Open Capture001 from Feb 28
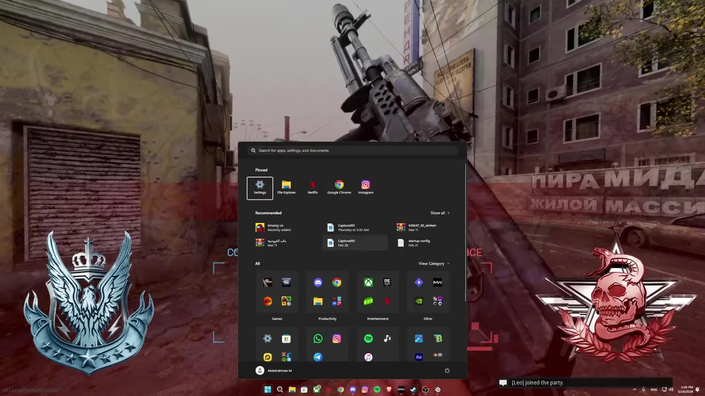The height and width of the screenshot is (396, 705). (355, 243)
